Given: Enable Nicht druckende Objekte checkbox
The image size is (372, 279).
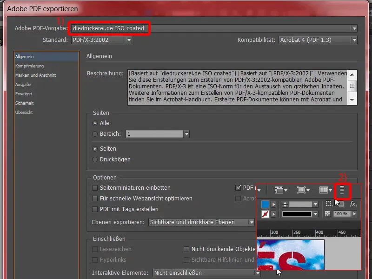Looking at the screenshot, I should pos(186,249).
